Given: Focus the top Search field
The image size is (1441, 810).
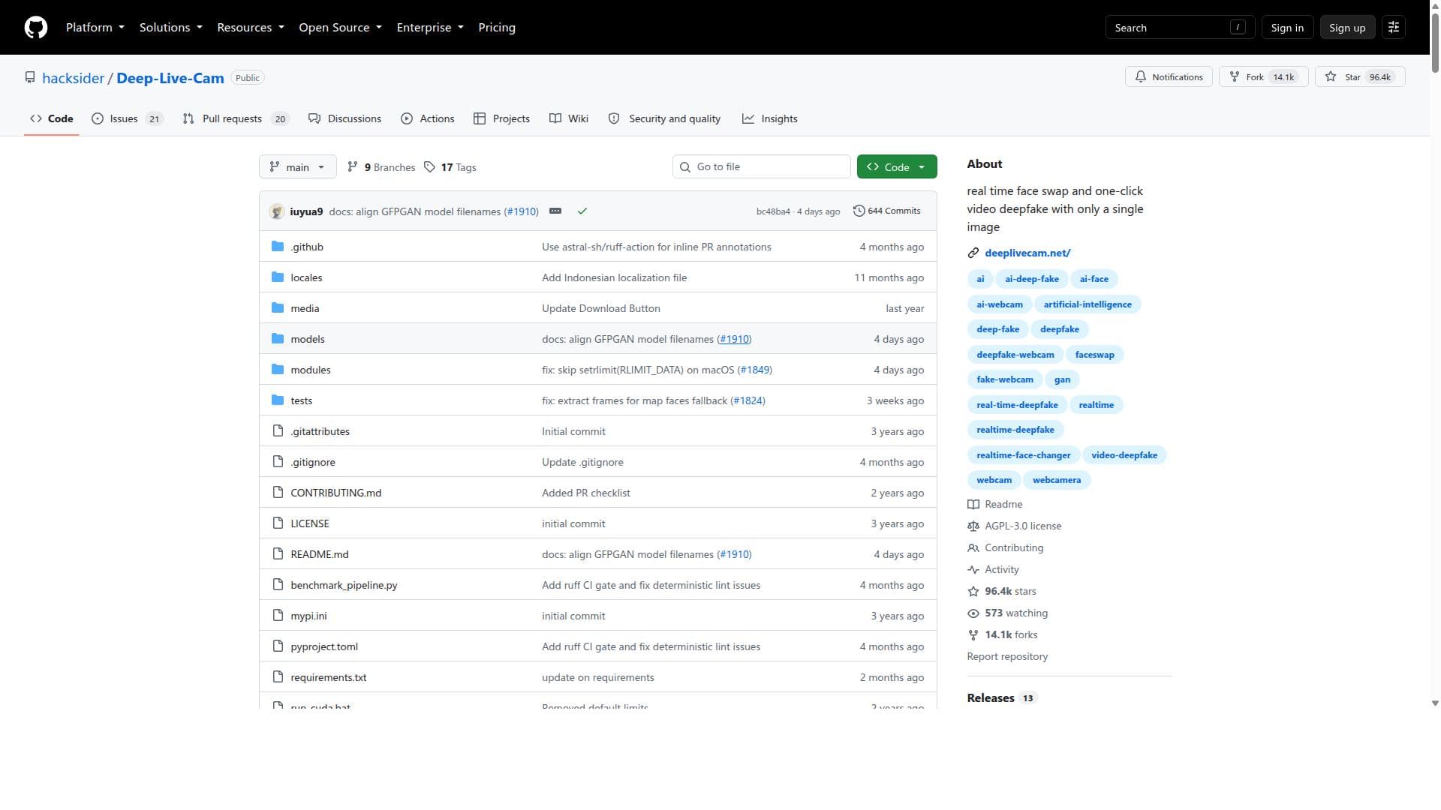Looking at the screenshot, I should pyautogui.click(x=1180, y=28).
